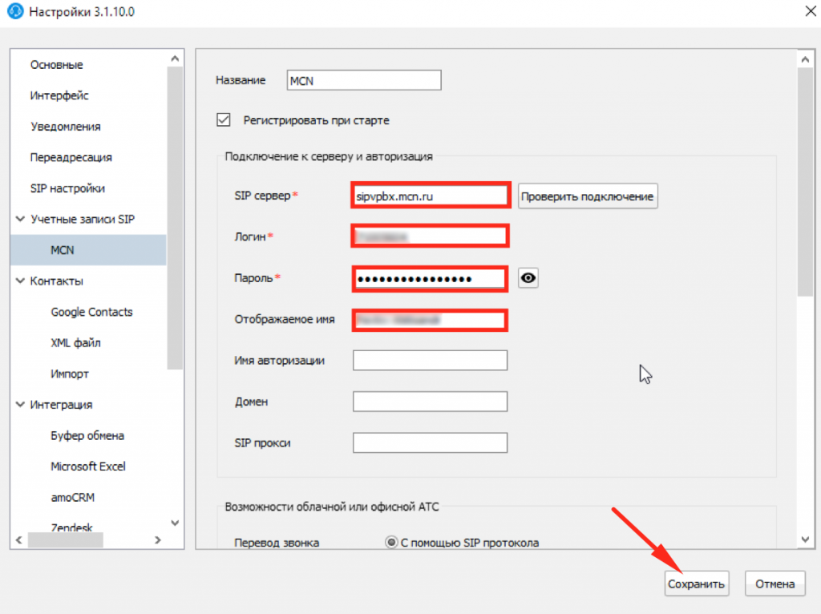
Task: Reveal password with the eye icon
Action: [x=528, y=278]
